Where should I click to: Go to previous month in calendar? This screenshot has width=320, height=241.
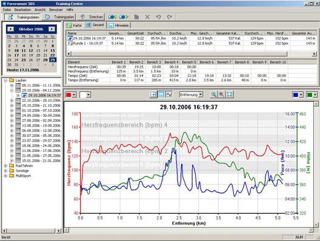pyautogui.click(x=10, y=29)
